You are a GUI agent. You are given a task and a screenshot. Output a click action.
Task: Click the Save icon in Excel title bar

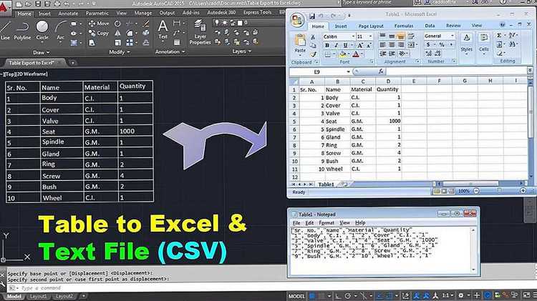(312, 16)
